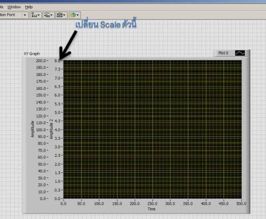Screen dimensions: 266x219
Task: Select the Time axis label
Action: (151, 209)
